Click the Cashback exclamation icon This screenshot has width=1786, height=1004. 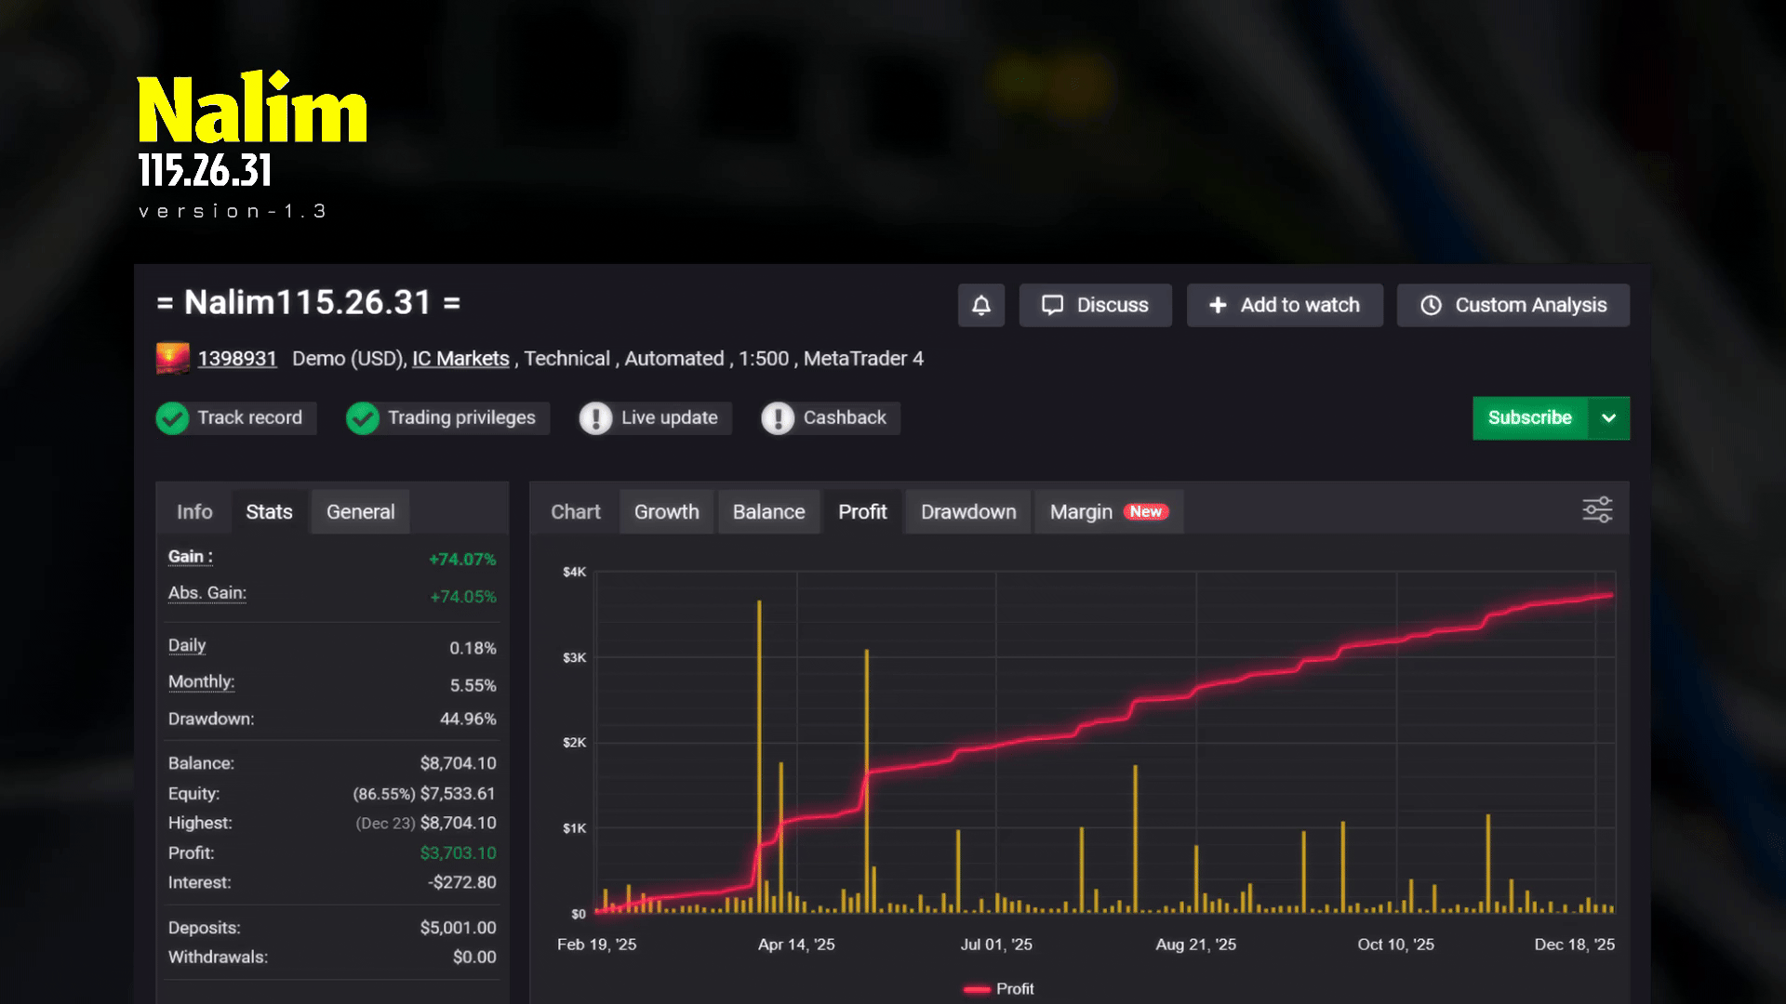point(778,418)
